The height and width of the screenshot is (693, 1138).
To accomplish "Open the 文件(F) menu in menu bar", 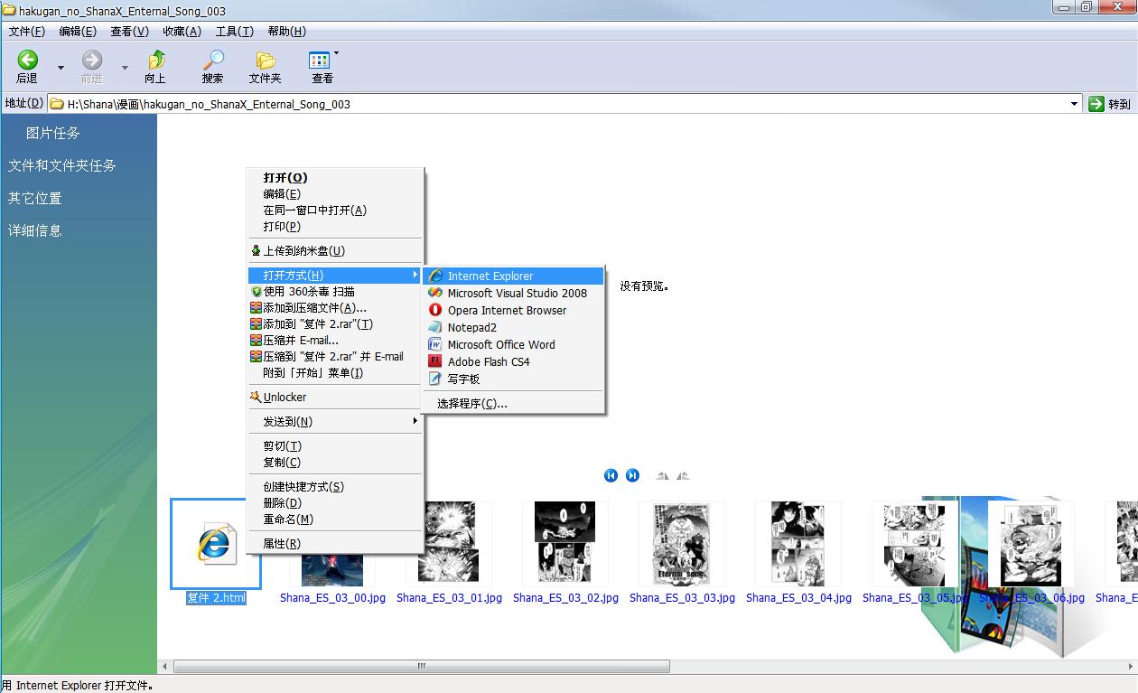I will pyautogui.click(x=27, y=32).
